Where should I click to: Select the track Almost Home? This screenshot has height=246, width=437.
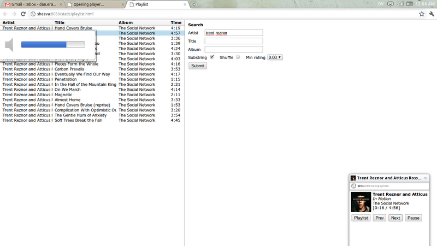[x=67, y=100]
